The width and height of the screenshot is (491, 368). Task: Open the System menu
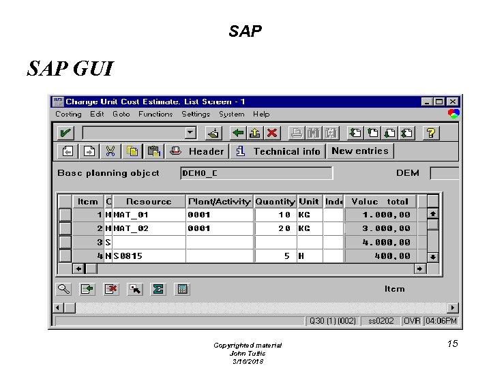point(232,114)
